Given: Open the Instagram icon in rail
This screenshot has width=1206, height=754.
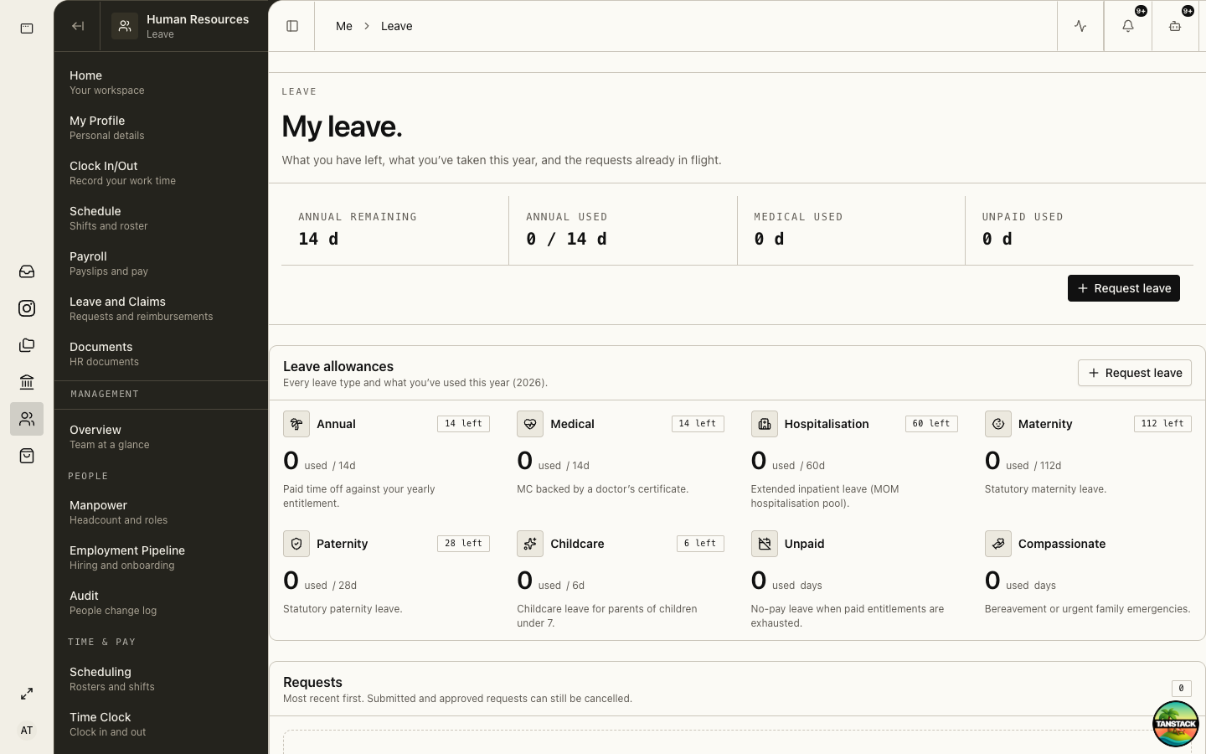Looking at the screenshot, I should point(27,308).
